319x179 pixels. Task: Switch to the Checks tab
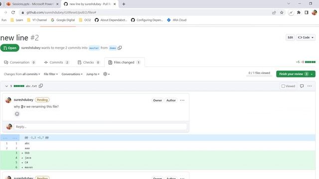[89, 62]
